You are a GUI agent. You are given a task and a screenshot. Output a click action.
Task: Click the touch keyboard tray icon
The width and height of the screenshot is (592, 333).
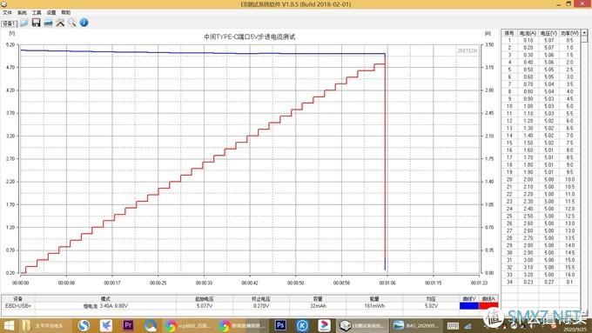(x=453, y=325)
